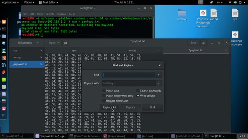This screenshot has width=248, height=139.
Task: Open the Files folder icon in the dock
Action: [4, 36]
